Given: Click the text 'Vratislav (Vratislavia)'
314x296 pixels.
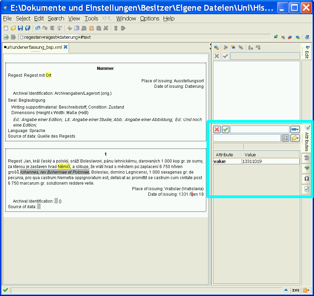Looking at the screenshot, I should [184, 189].
